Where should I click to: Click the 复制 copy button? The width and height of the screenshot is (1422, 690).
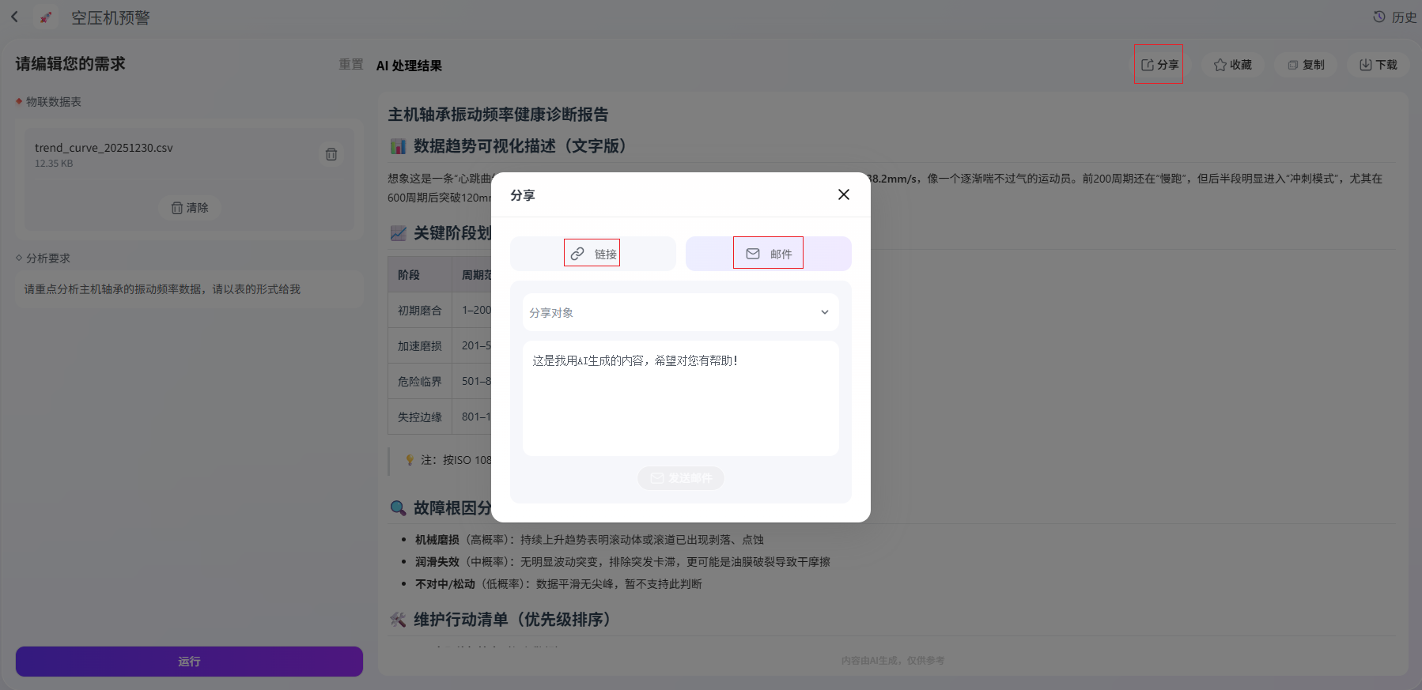coord(1306,65)
